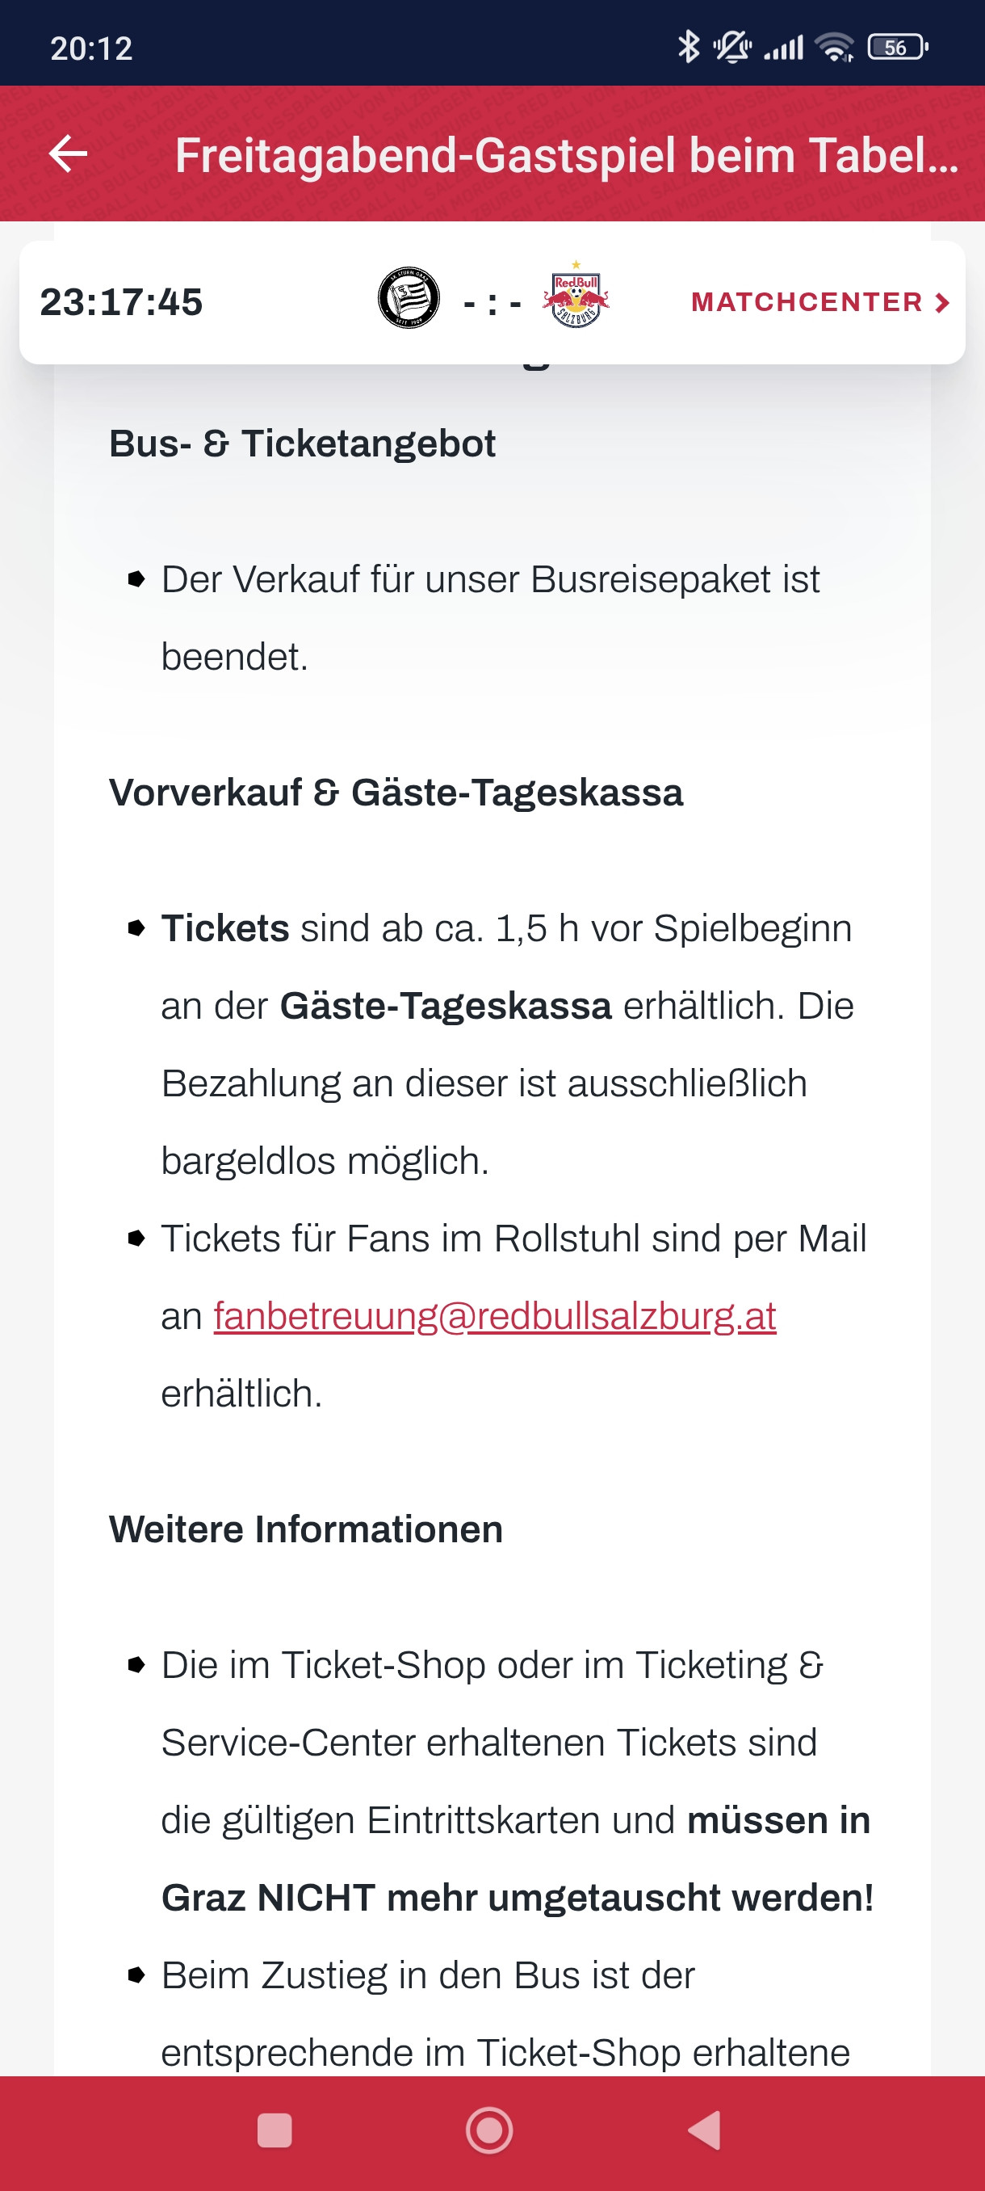Screen dimensions: 985x2191
Task: Tap the Weitere Informationen heading
Action: [306, 1529]
